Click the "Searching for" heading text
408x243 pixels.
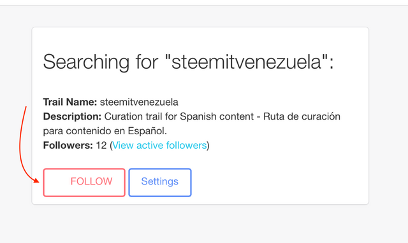point(101,62)
